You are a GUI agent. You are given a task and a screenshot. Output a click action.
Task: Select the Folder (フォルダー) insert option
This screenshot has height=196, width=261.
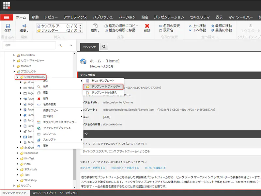point(57,30)
